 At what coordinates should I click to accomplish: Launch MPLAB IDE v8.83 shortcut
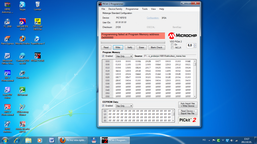tap(22, 24)
